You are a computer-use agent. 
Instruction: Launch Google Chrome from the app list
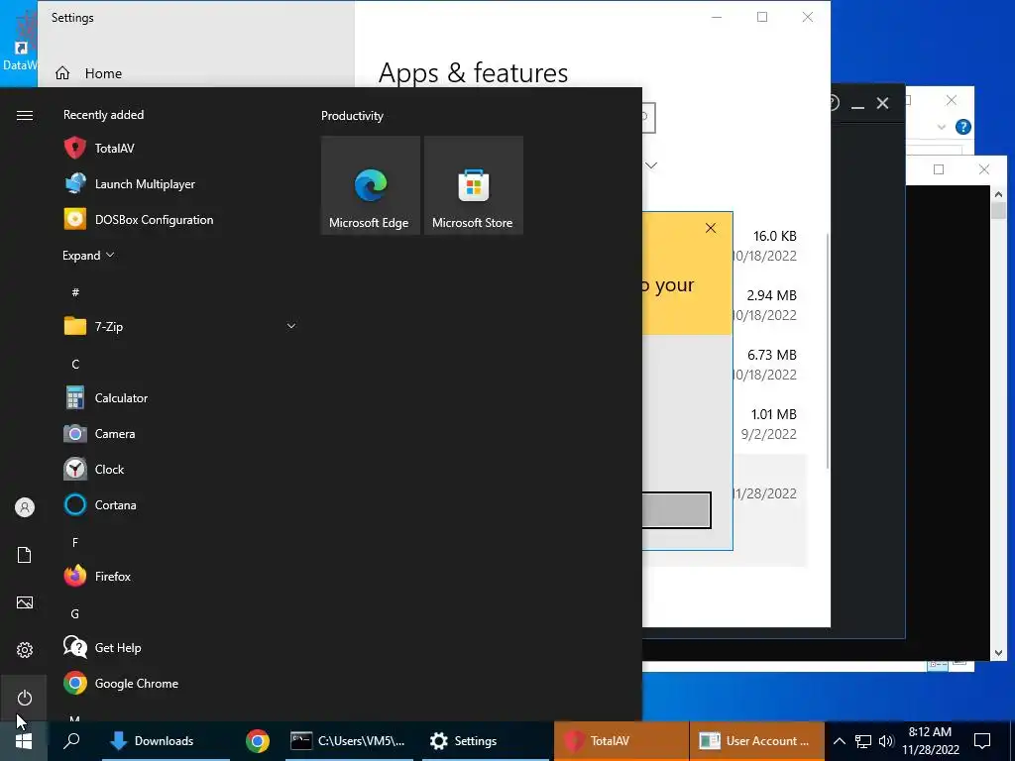[179, 684]
